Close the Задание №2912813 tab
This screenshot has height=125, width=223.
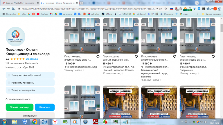pos(38,3)
